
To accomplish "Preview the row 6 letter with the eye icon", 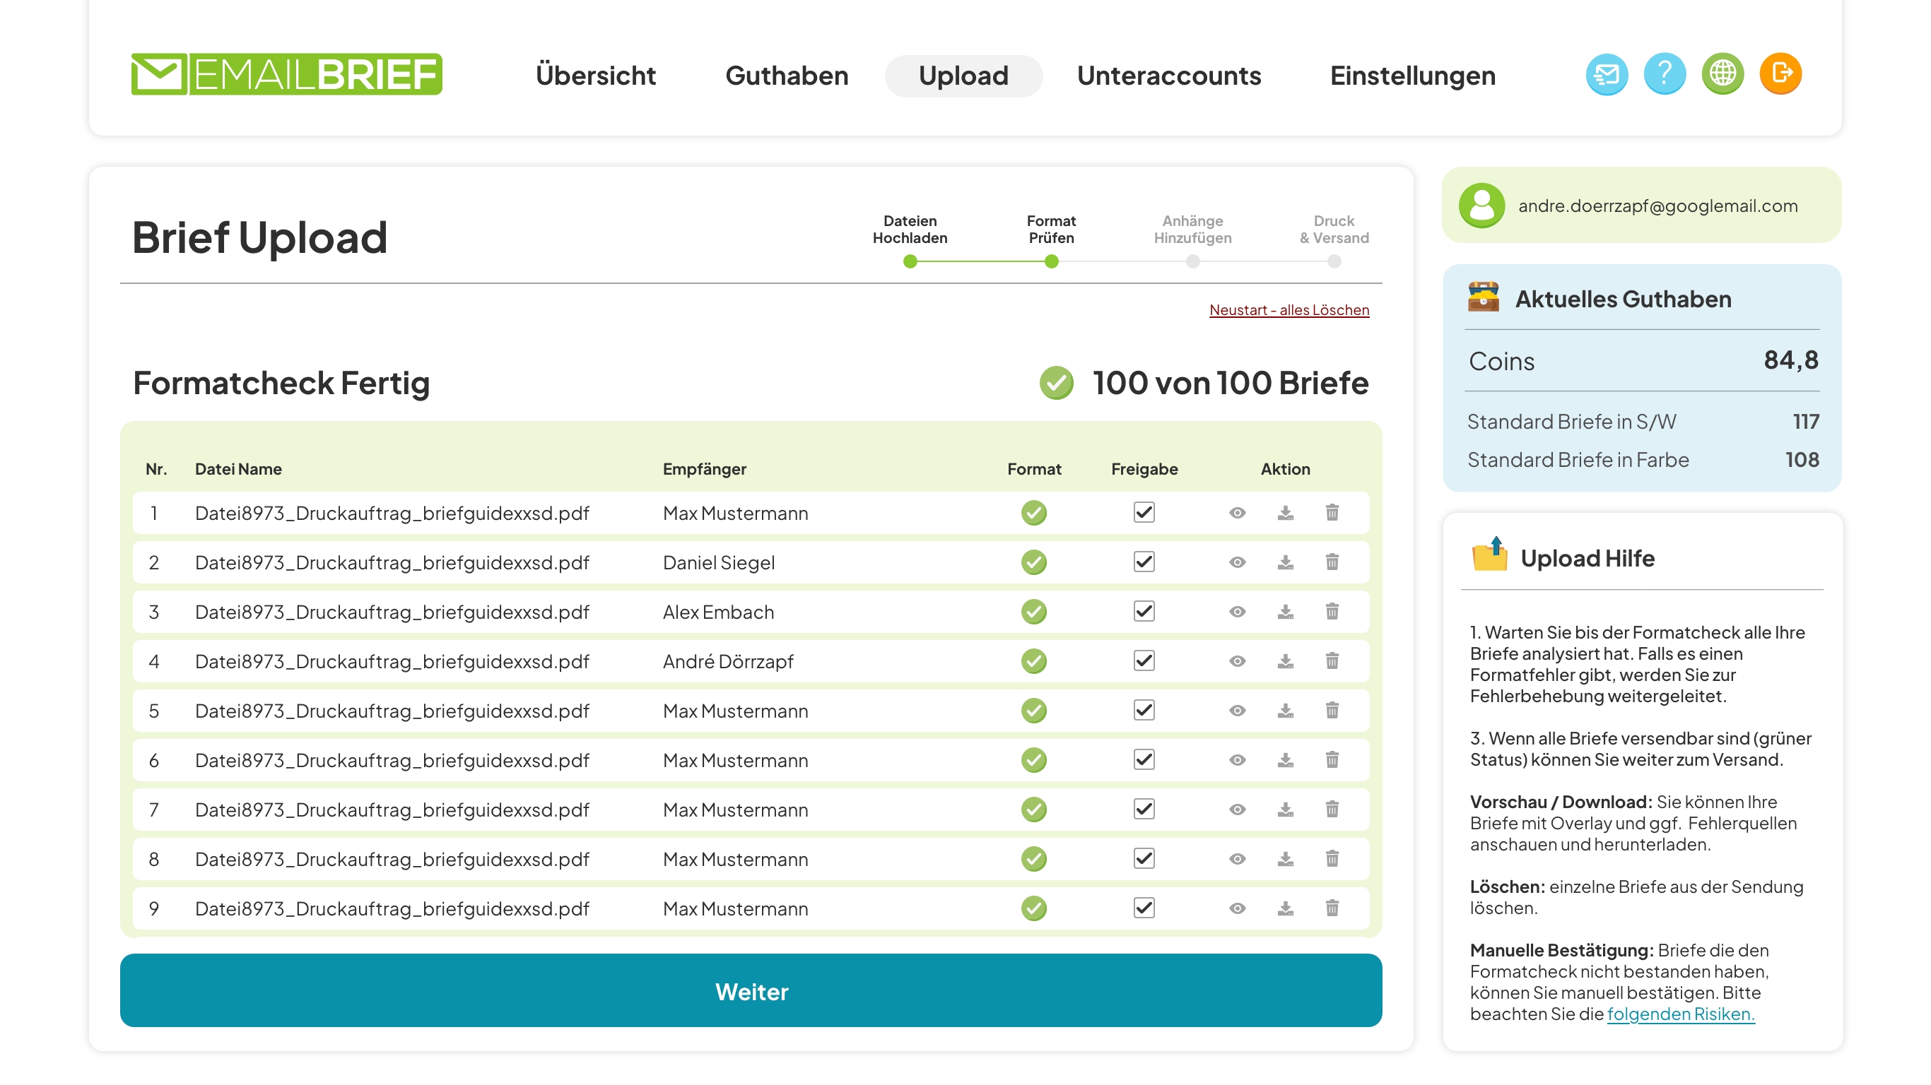I will pos(1237,761).
